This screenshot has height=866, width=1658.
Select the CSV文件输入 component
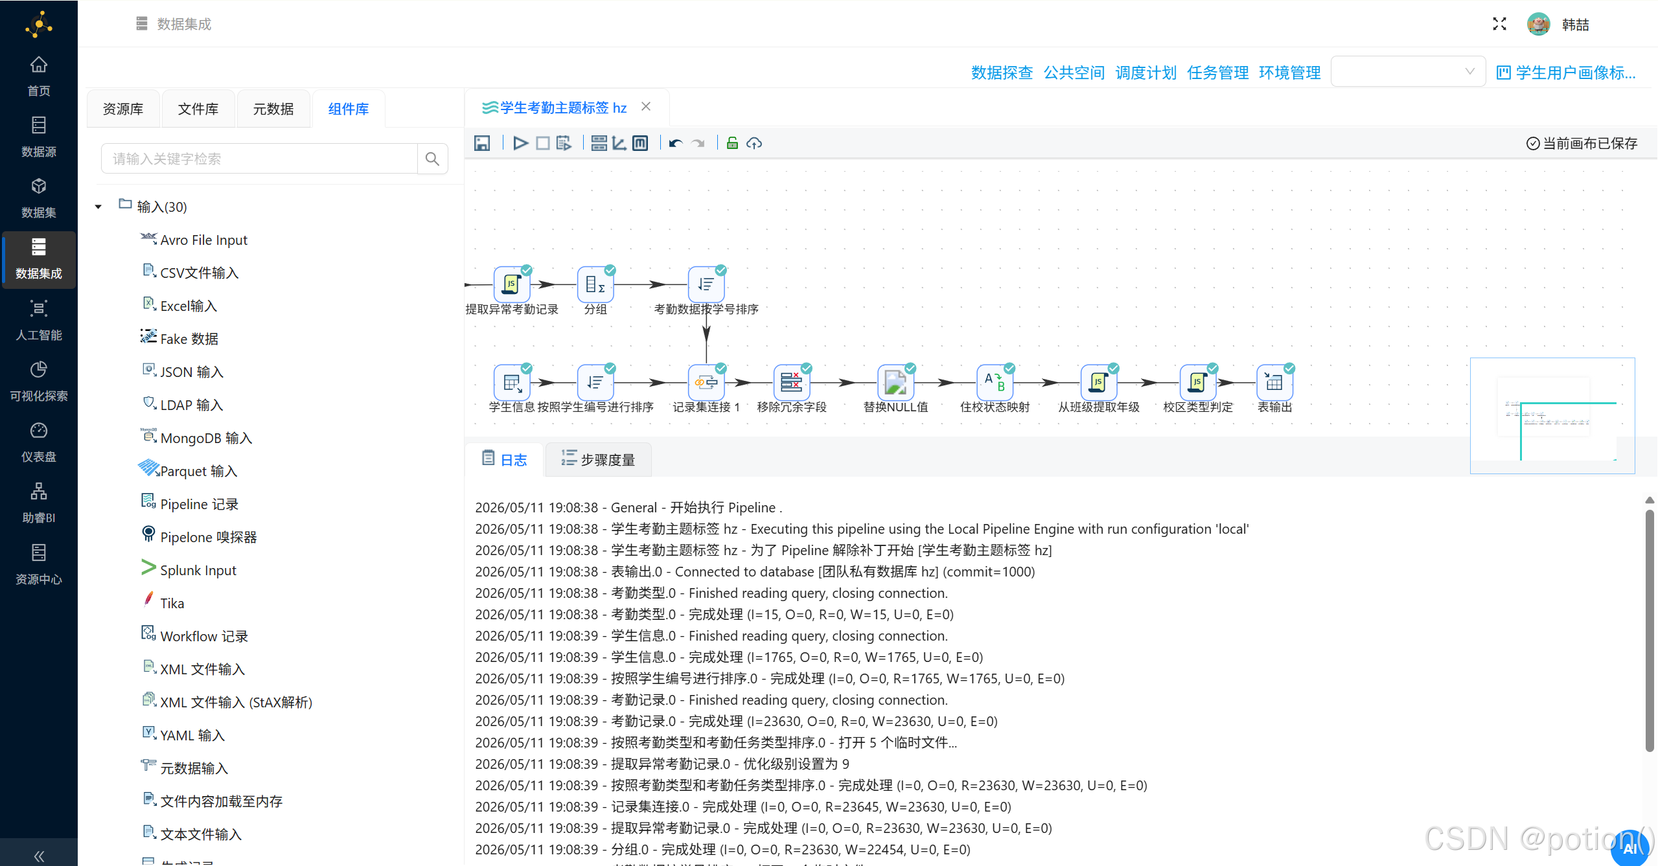[190, 273]
